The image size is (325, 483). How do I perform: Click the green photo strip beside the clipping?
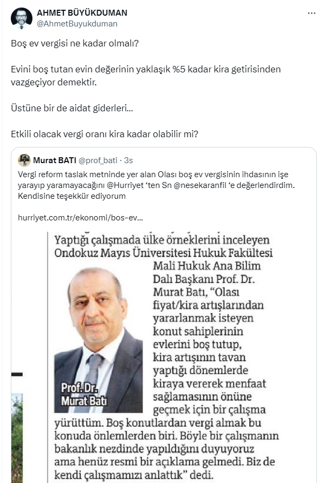[17, 438]
